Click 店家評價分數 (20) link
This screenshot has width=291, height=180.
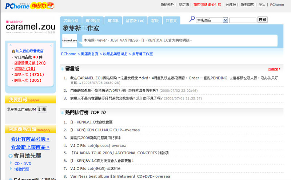pos(30,63)
